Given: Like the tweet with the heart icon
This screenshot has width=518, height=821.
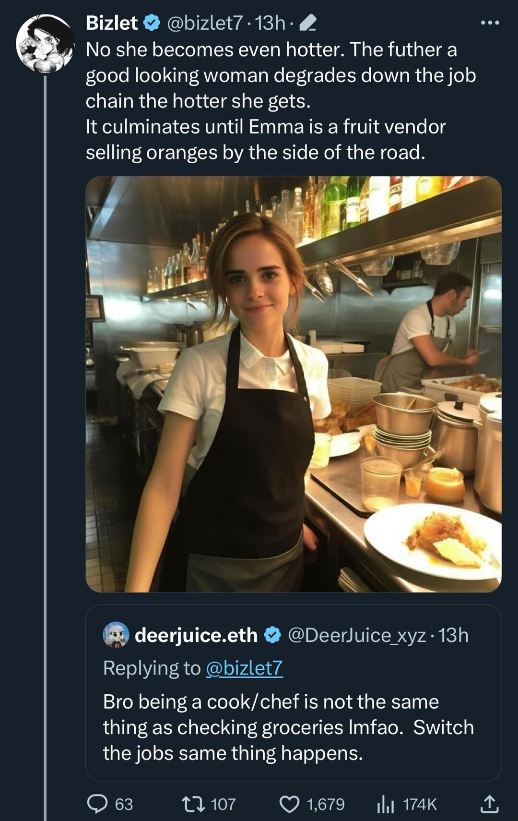Looking at the screenshot, I should pos(289,804).
